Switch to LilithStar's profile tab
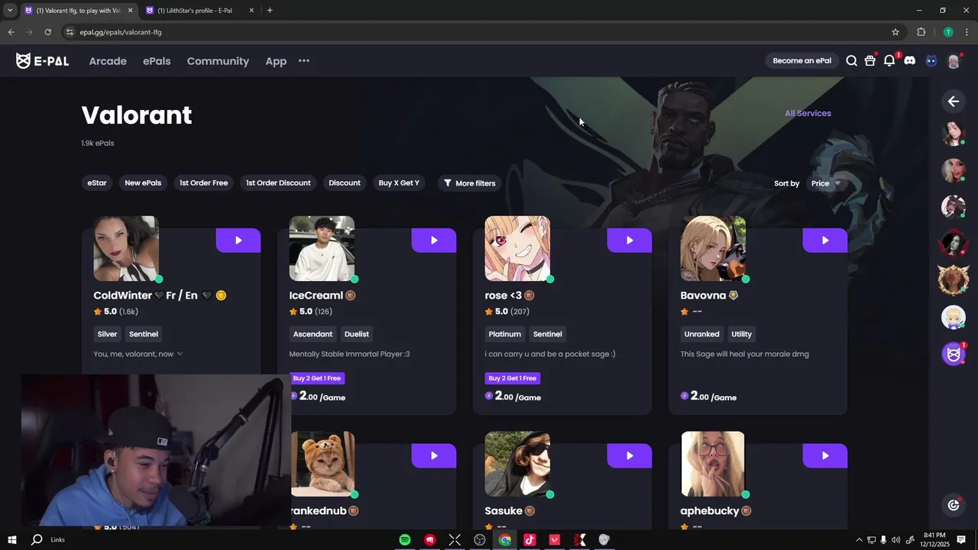This screenshot has height=550, width=978. [x=199, y=11]
